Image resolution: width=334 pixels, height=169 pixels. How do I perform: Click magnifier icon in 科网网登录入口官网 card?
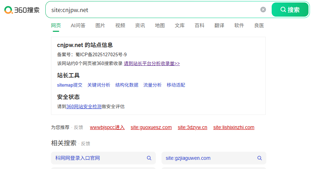(x=149, y=158)
